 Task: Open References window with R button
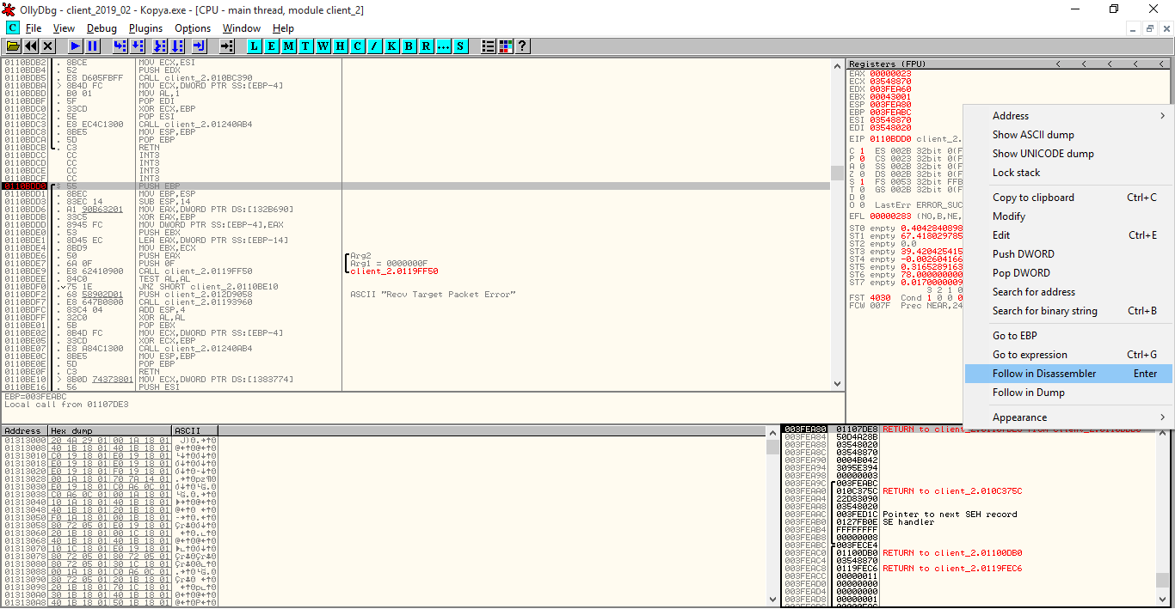coord(427,46)
